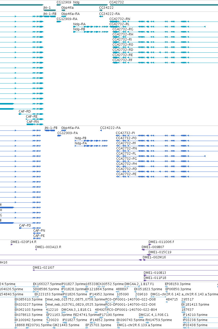Select transcript CG42732-RF

(123, 60)
